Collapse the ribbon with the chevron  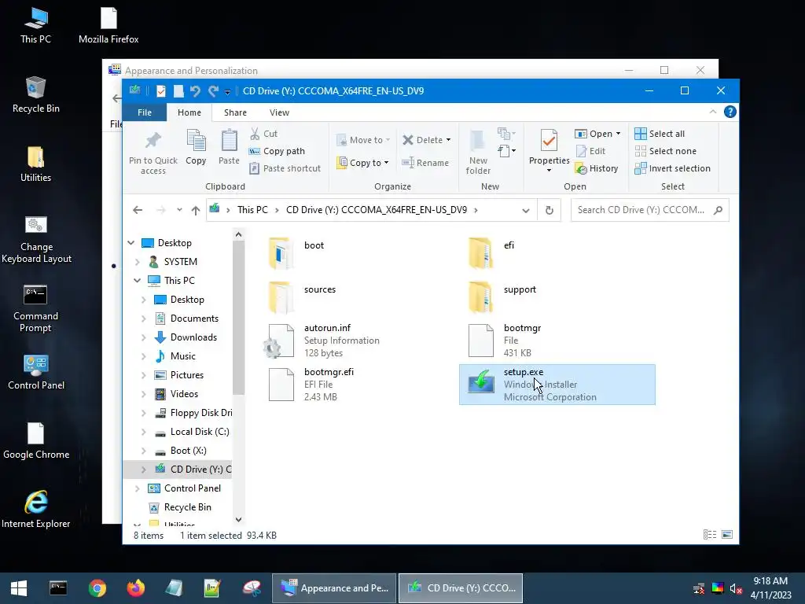click(x=712, y=112)
